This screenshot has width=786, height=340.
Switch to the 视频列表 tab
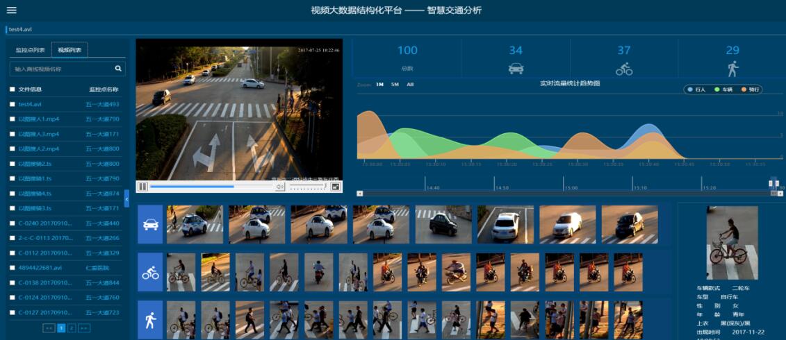pos(69,50)
